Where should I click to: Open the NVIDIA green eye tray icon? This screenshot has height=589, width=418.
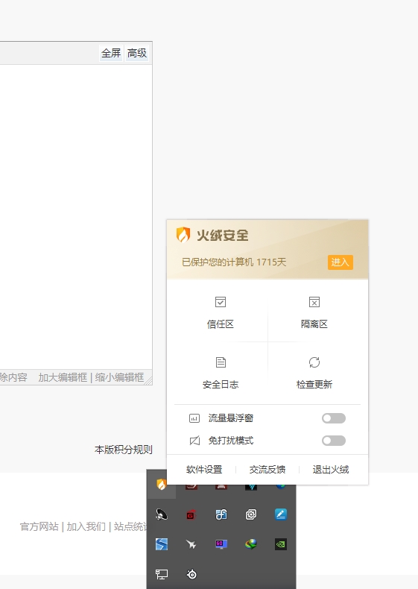[x=281, y=544]
